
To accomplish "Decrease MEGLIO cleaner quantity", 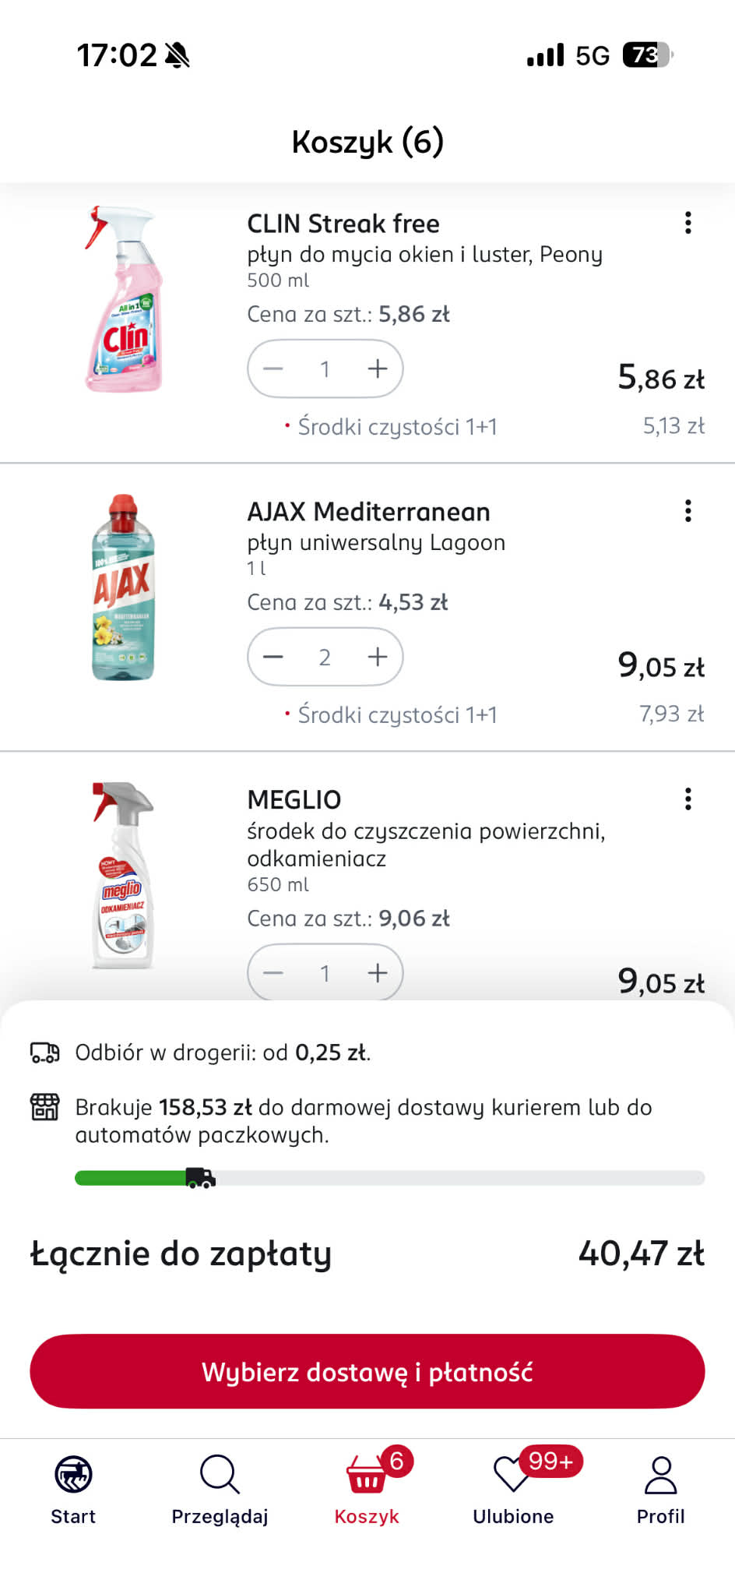I will (x=273, y=973).
